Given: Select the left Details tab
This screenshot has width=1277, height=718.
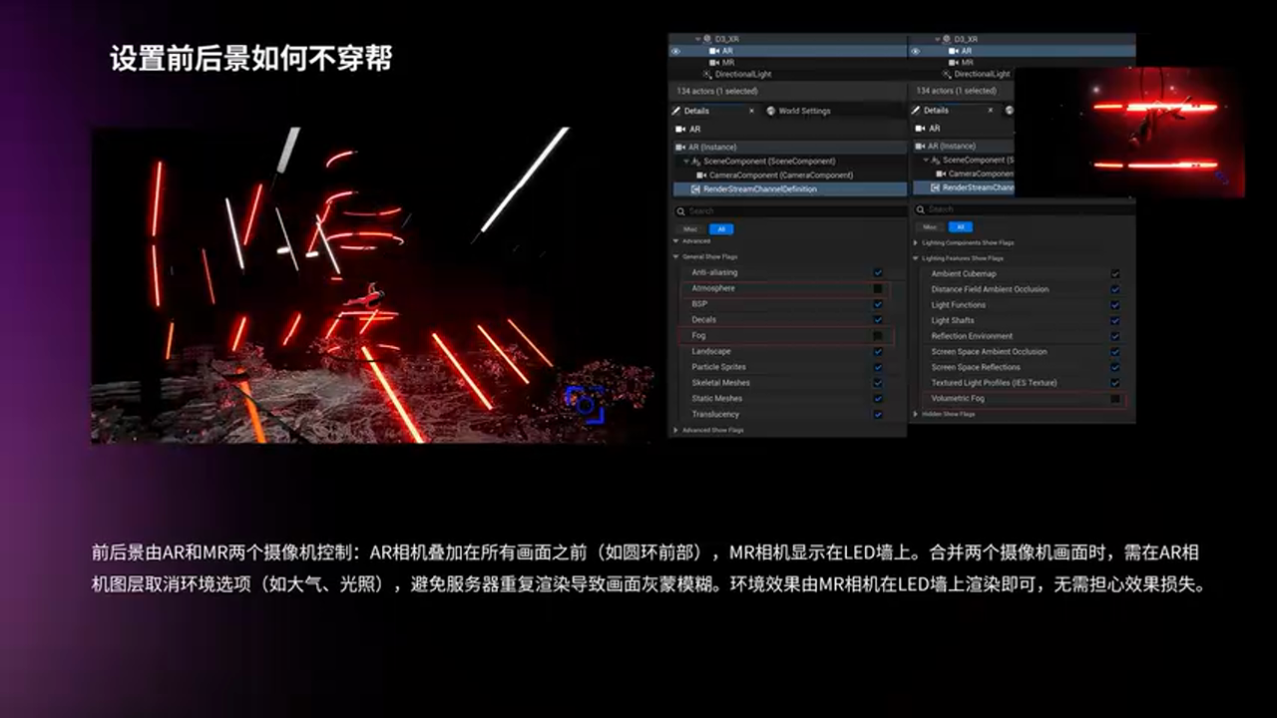Looking at the screenshot, I should [696, 111].
